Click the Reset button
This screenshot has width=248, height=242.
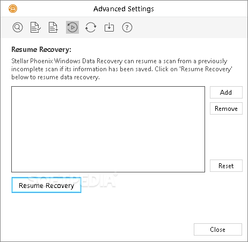(x=226, y=166)
